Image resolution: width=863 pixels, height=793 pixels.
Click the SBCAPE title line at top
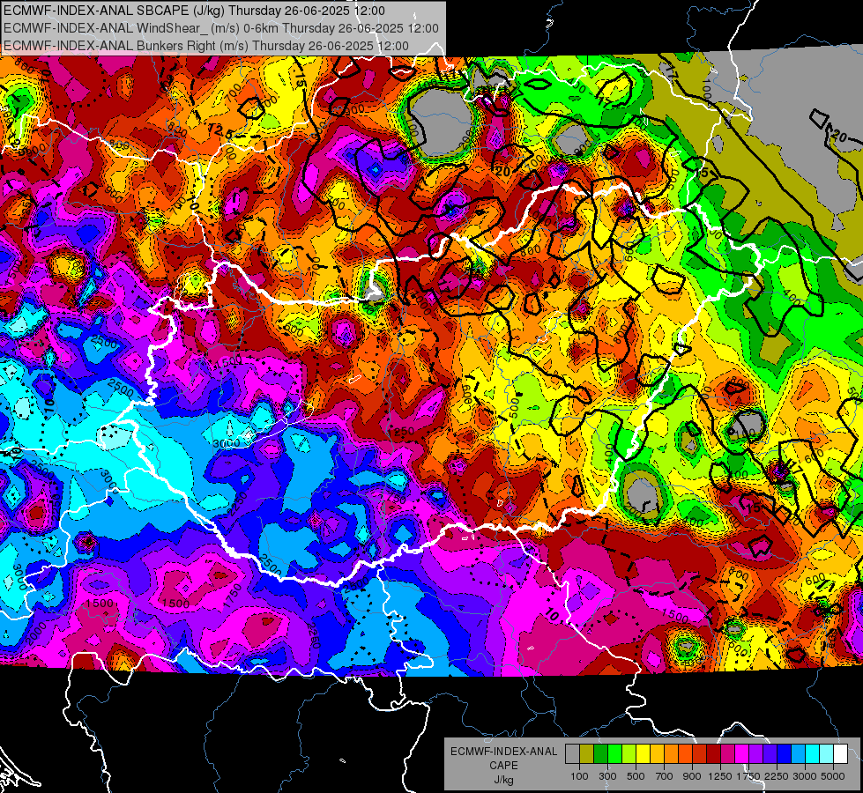194,11
